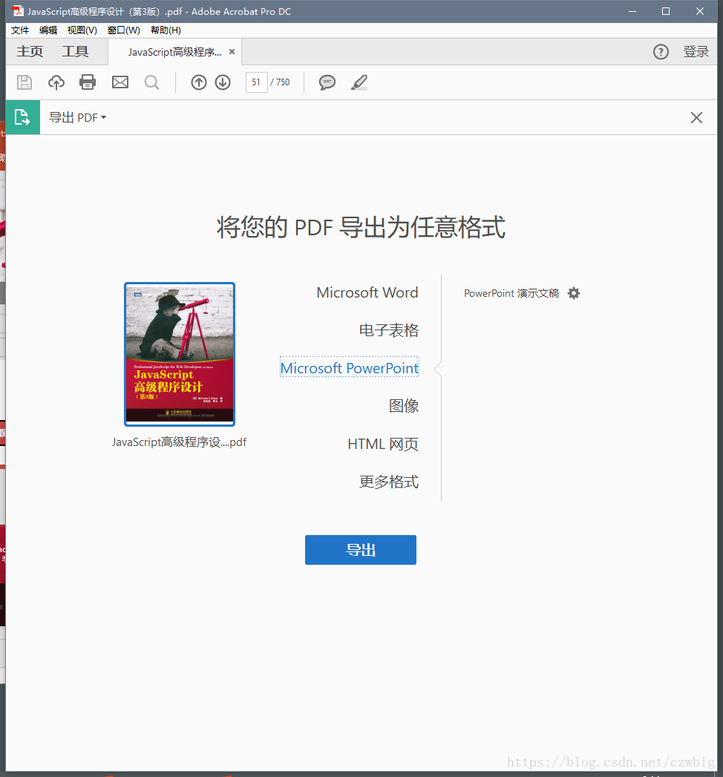Viewport: 723px width, 777px height.
Task: Click the page number field showing 51
Action: pos(257,82)
